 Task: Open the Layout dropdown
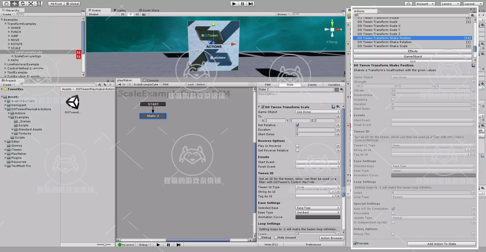(x=473, y=4)
